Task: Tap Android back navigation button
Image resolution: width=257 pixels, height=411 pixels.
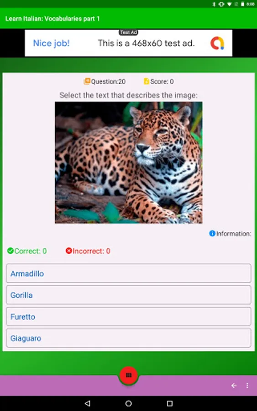Action: pos(88,403)
